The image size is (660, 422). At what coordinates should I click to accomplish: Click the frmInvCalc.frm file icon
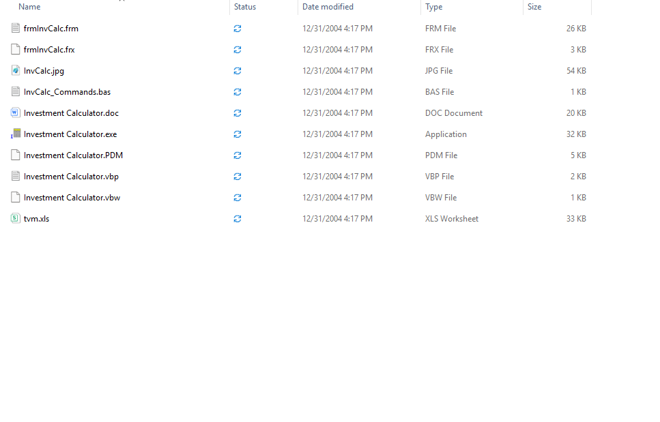[x=16, y=29]
